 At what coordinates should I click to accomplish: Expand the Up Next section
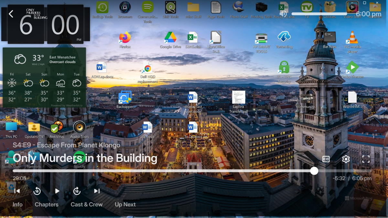tap(125, 204)
